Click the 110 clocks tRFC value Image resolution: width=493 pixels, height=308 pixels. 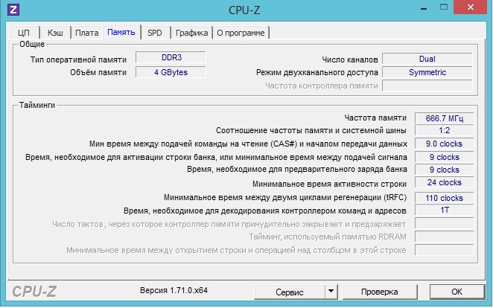(445, 198)
